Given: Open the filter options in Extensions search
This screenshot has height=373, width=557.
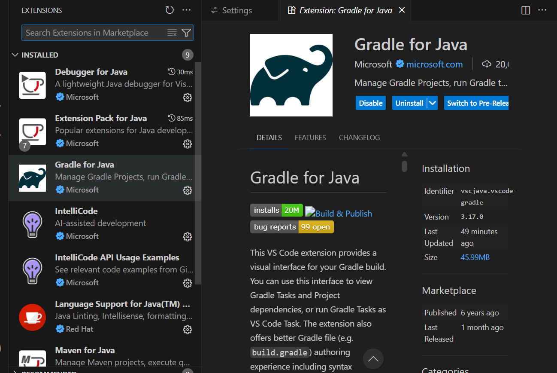Looking at the screenshot, I should coord(186,33).
